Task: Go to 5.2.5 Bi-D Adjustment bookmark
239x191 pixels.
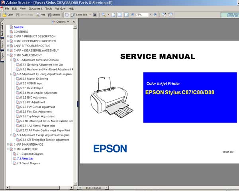Action: 33,97
